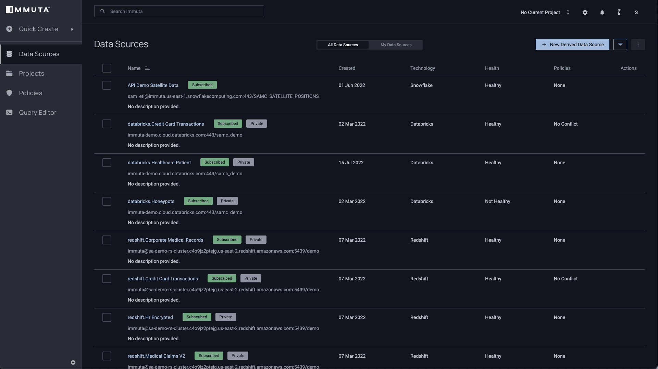Click the Policies column header
This screenshot has height=369, width=658.
562,68
